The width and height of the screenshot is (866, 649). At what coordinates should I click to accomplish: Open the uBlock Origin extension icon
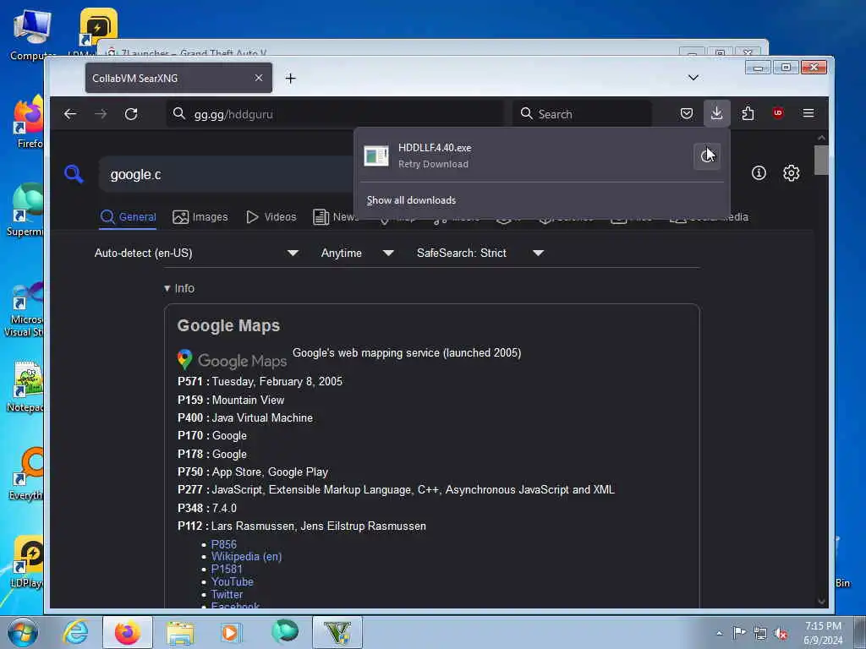click(778, 113)
